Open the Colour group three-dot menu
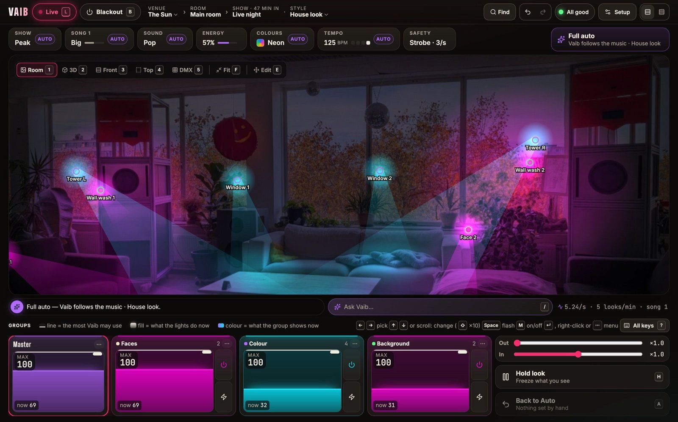 click(355, 343)
